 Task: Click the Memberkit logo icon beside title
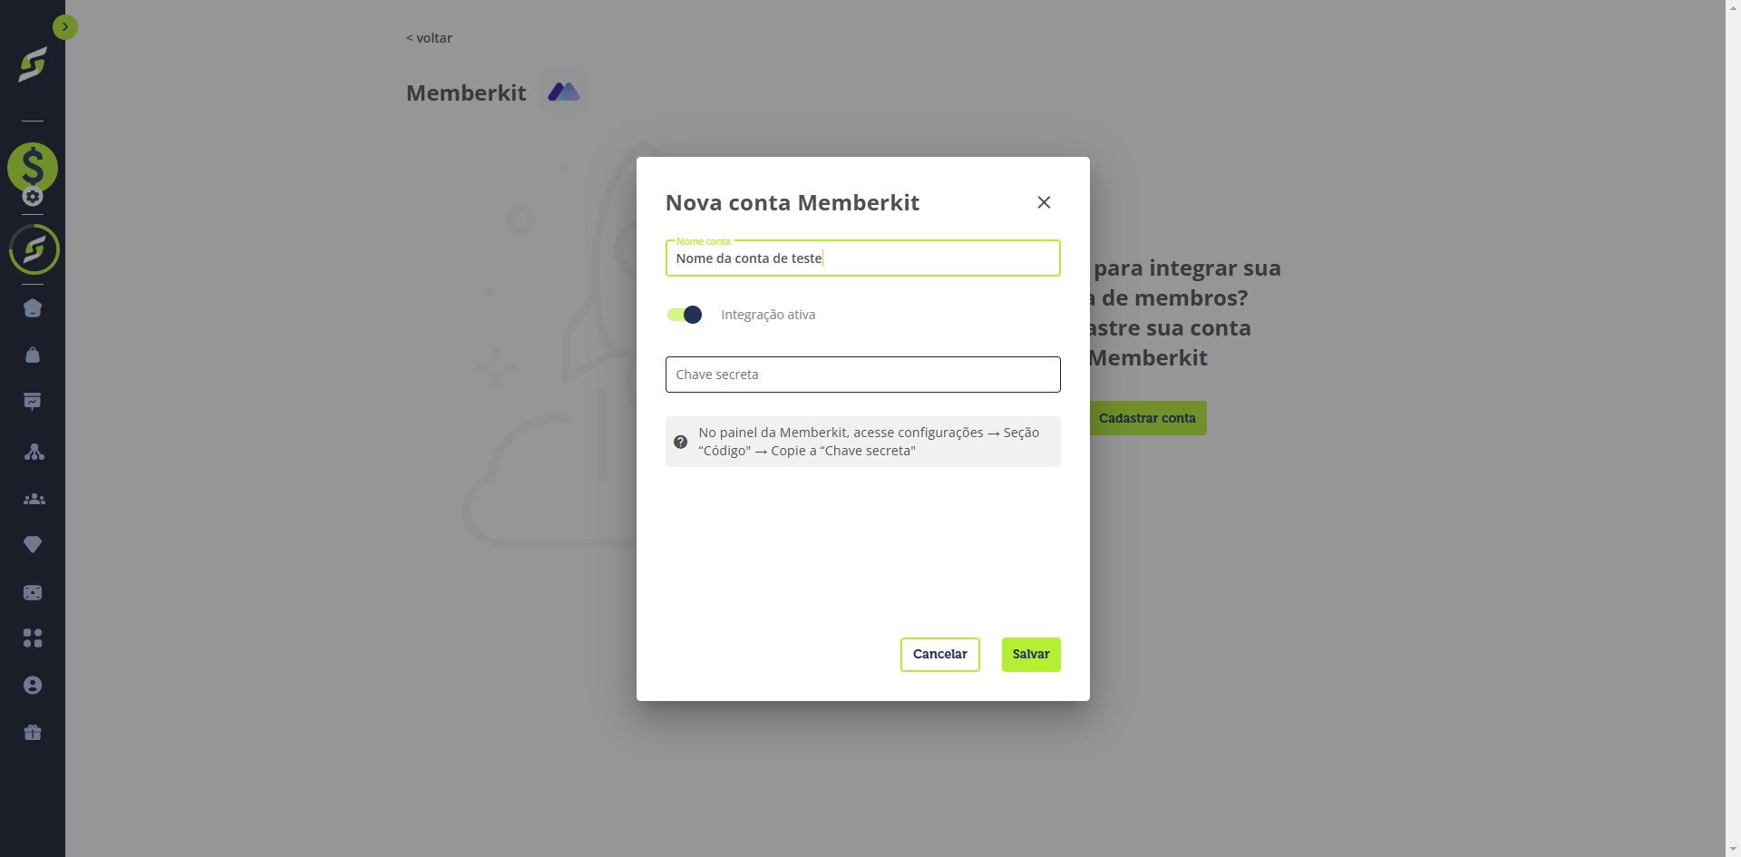point(563,92)
